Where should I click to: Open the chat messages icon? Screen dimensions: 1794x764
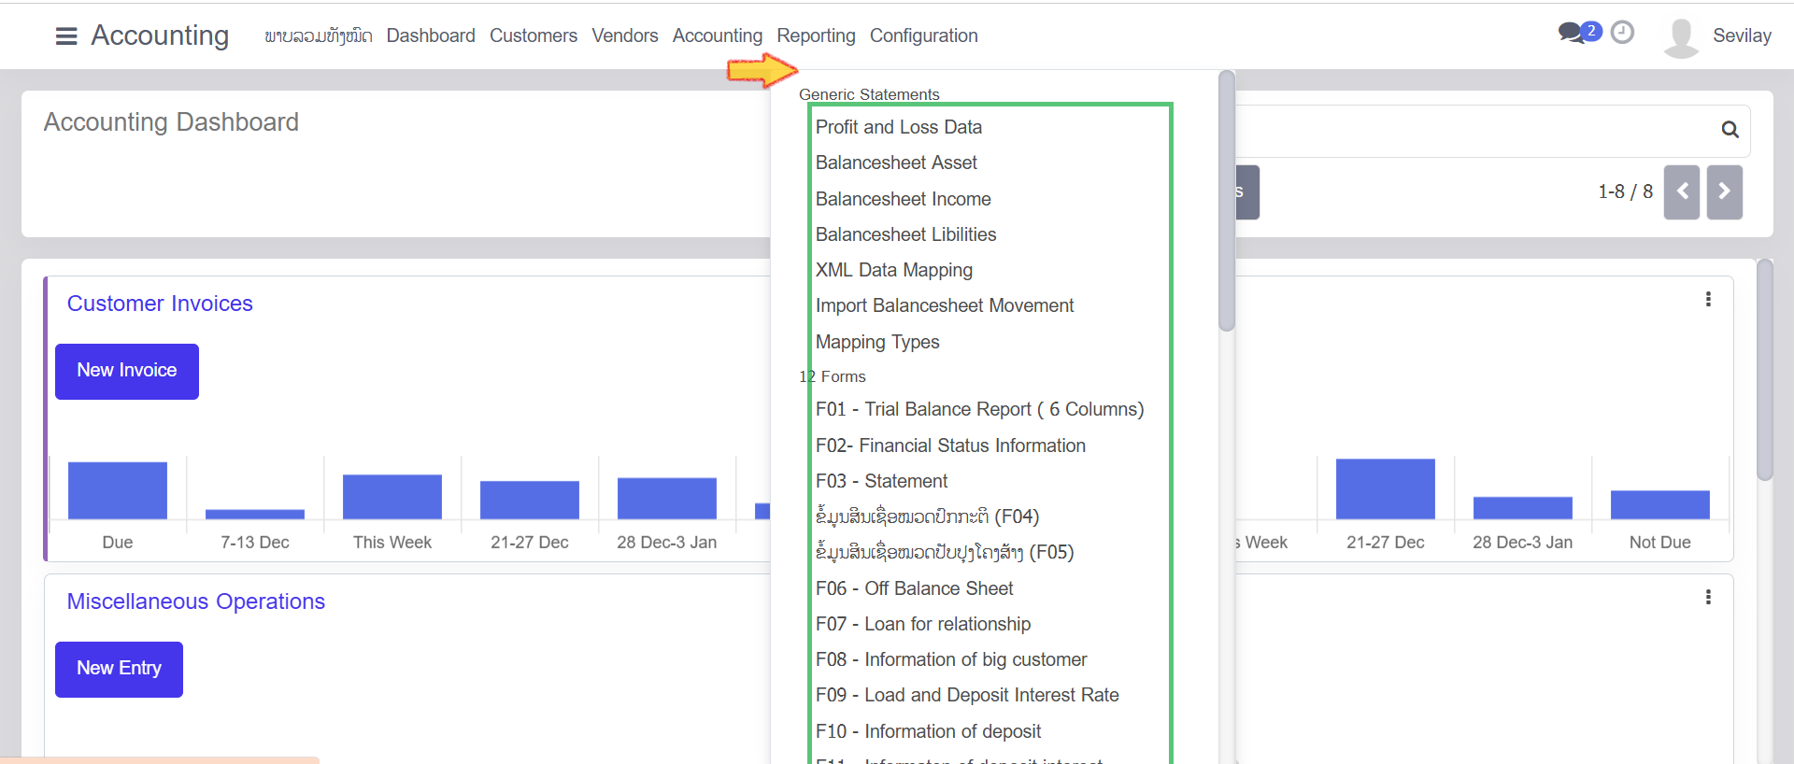(1573, 34)
